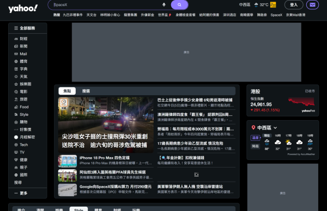The height and width of the screenshot is (211, 327).
Task: Click the 17時 partly sunny forecast icon
Action: [x=288, y=142]
